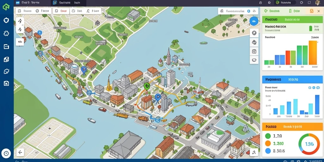This screenshot has height=162, width=324.
Task: Open the layers stack tool in the map toolbar
Action: point(254,42)
